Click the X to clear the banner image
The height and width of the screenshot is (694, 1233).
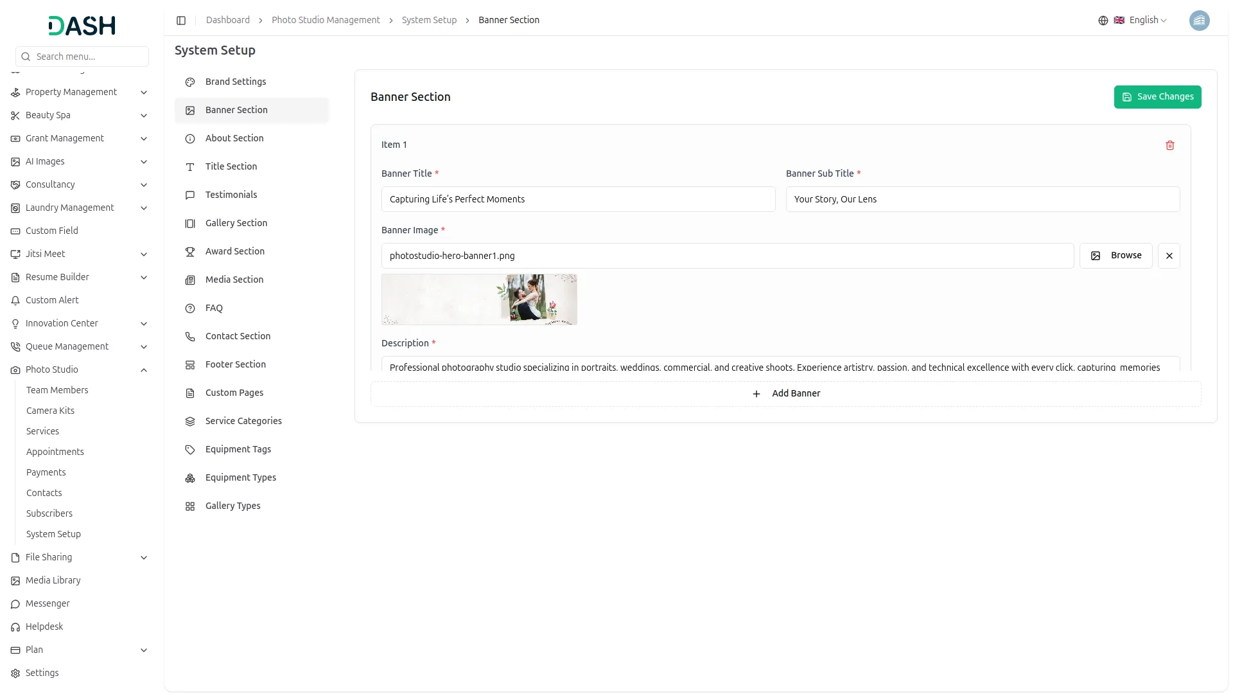click(x=1169, y=256)
